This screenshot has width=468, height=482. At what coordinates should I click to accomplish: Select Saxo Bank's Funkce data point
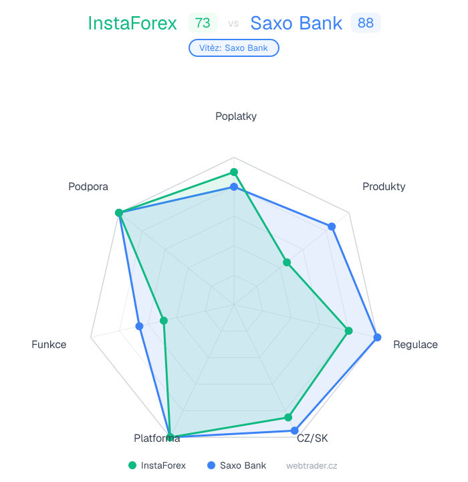[139, 326]
